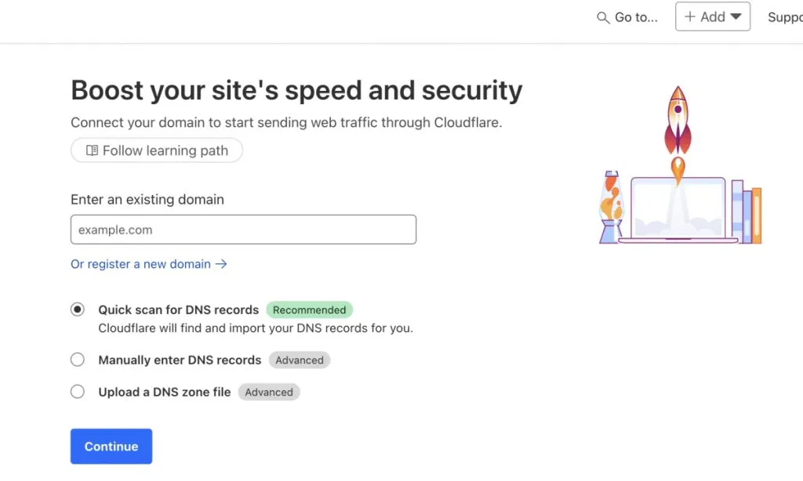This screenshot has height=481, width=803.
Task: Choose Upload a DNS zone file option
Action: coord(78,392)
